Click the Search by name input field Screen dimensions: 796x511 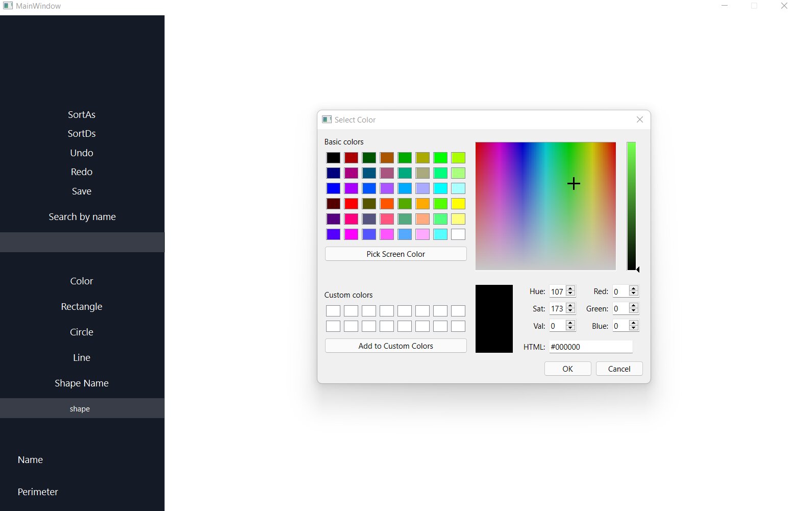pos(82,242)
